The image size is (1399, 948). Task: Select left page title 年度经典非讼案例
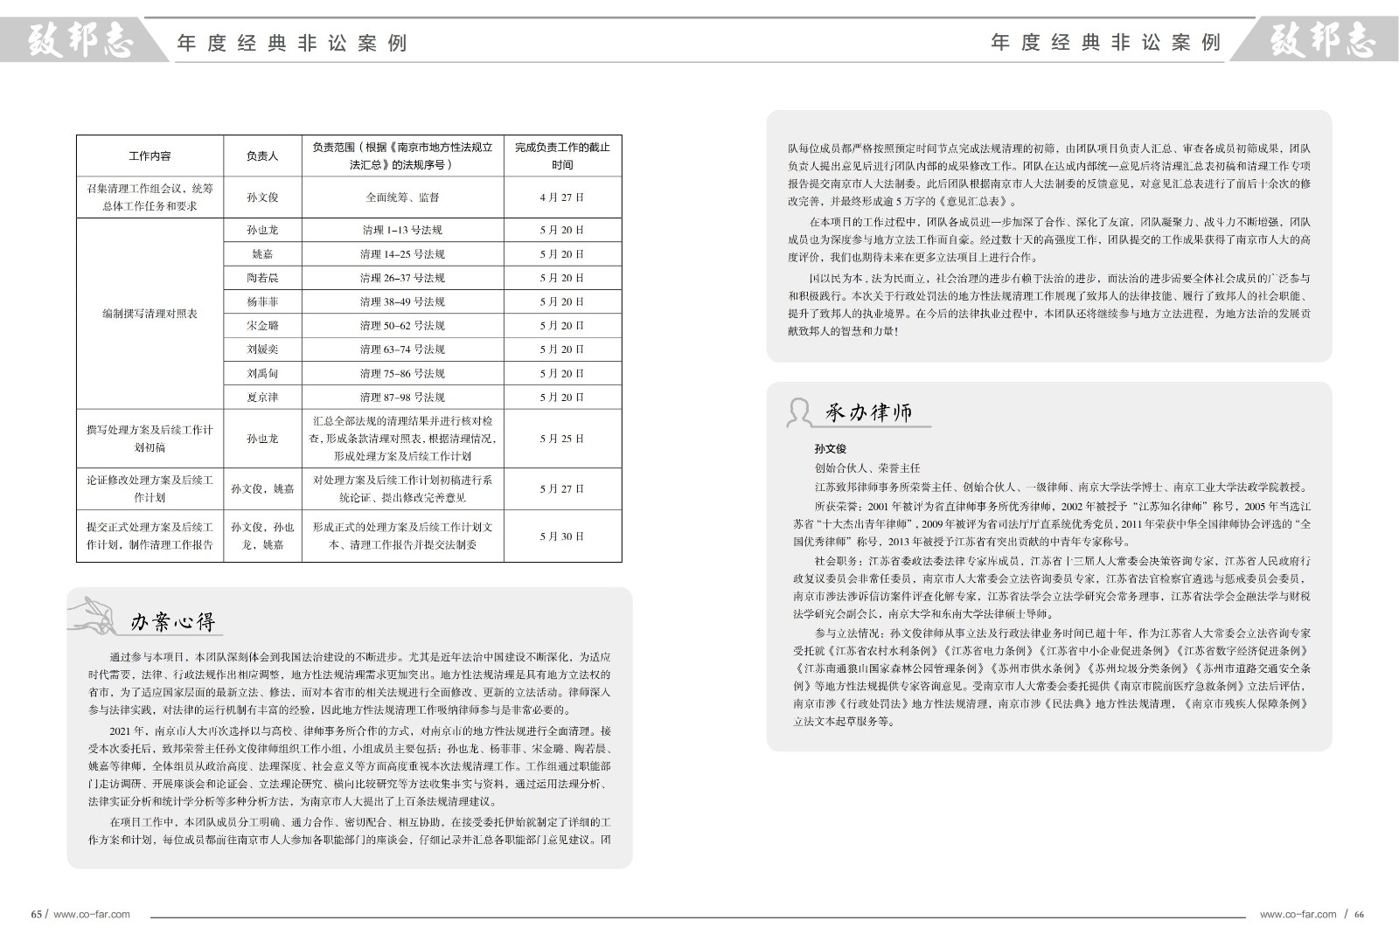(292, 43)
